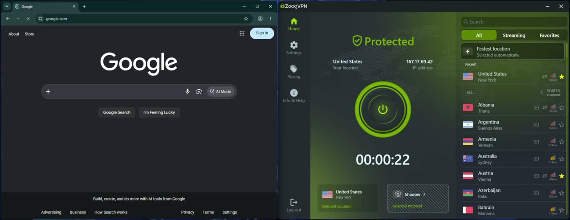Image resolution: width=570 pixels, height=220 pixels.
Task: Click Australia's signal strength icon
Action: point(553,158)
